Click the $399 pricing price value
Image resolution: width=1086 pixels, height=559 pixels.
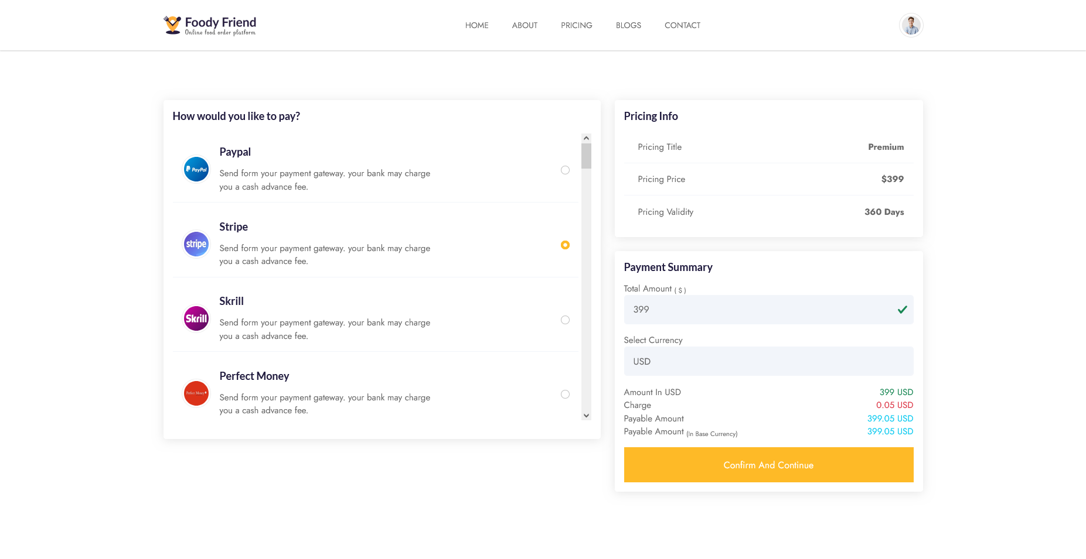[x=892, y=179]
